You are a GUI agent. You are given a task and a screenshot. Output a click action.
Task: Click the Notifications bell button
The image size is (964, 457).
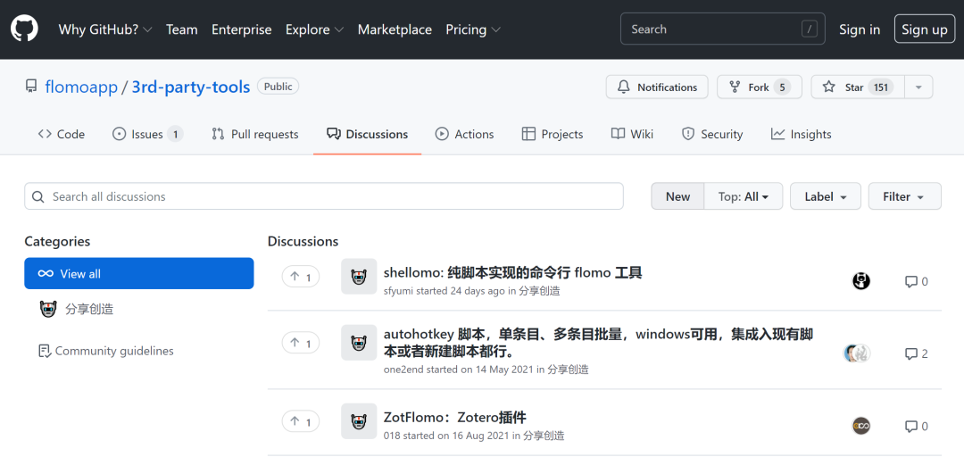(x=657, y=87)
